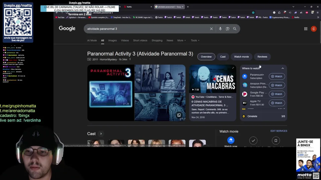Mark movie as already watched checkmark
This screenshot has width=321, height=180.
coord(253,140)
